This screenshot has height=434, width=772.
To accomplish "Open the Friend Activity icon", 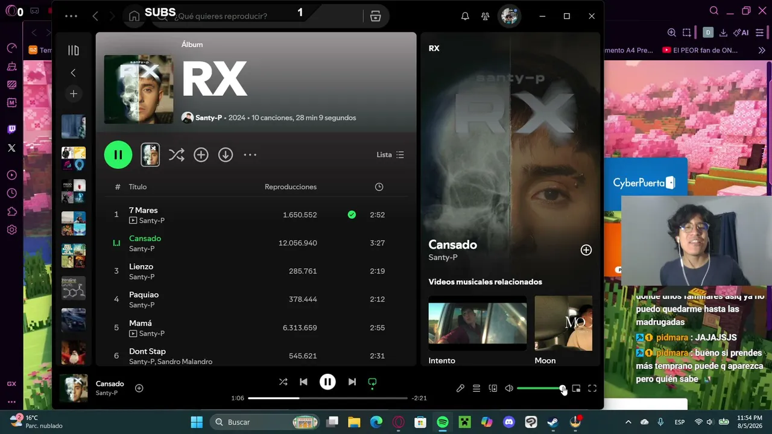I will 485,16.
